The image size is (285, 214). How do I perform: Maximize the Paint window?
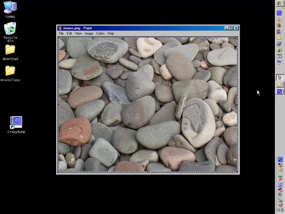pyautogui.click(x=231, y=28)
